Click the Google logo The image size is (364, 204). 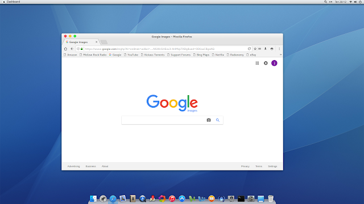click(172, 103)
